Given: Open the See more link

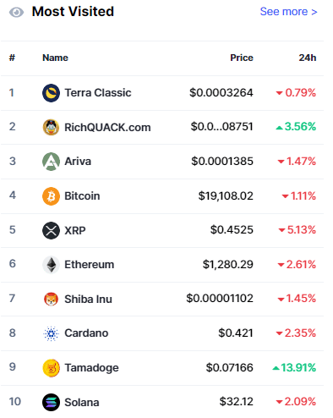Looking at the screenshot, I should pyautogui.click(x=288, y=12).
